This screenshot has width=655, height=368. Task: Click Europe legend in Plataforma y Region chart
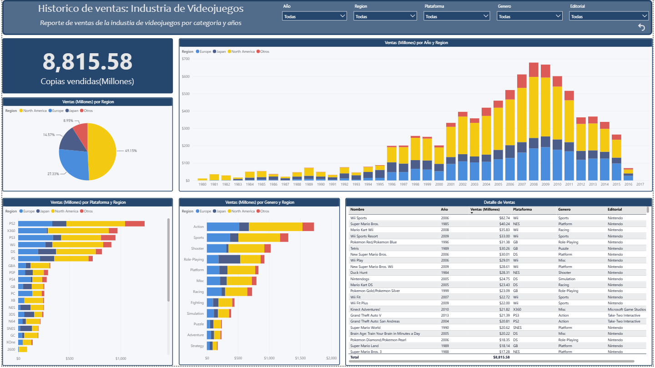click(26, 211)
